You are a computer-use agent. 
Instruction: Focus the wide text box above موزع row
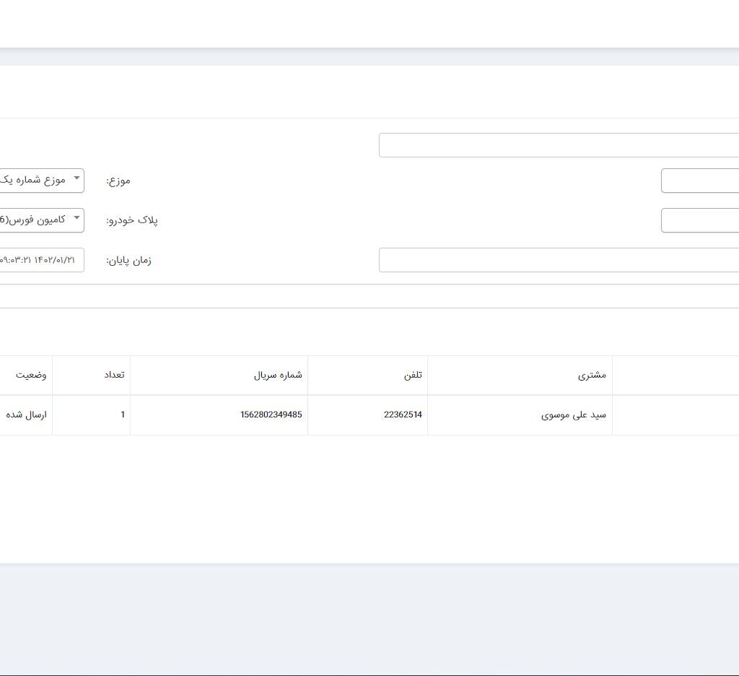coord(558,145)
